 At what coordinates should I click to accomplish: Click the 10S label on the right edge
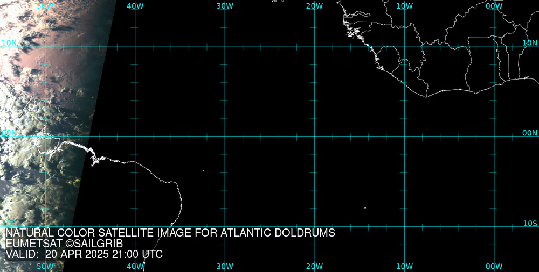click(x=530, y=224)
